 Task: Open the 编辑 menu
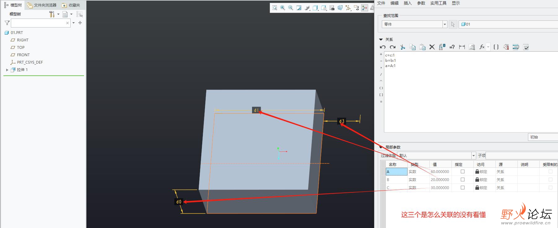395,3
